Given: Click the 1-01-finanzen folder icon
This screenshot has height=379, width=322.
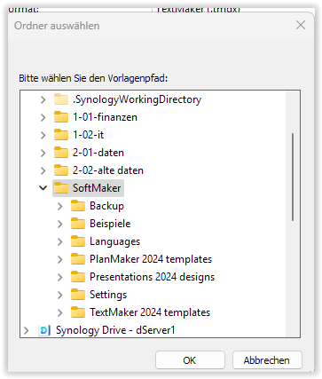Looking at the screenshot, I should [61, 117].
